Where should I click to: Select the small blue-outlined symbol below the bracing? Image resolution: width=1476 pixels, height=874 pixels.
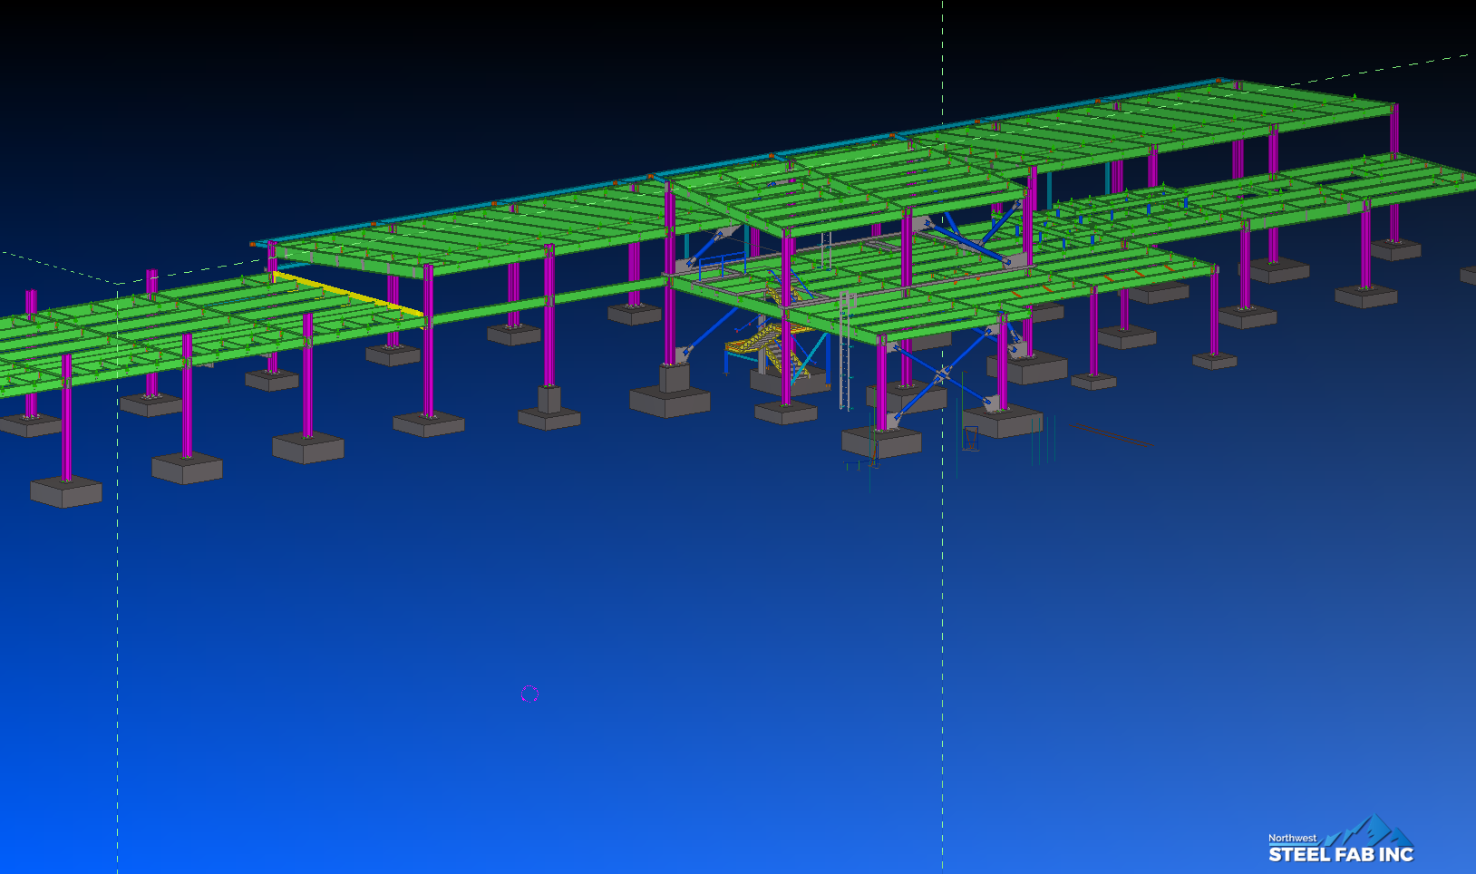pyautogui.click(x=970, y=439)
